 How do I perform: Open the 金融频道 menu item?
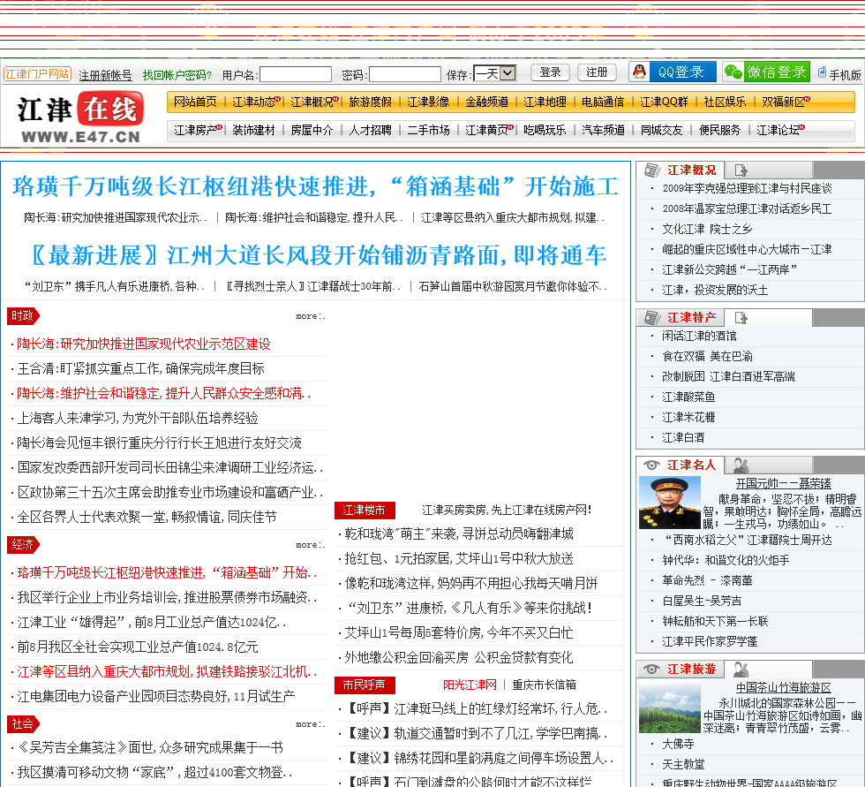[x=486, y=102]
